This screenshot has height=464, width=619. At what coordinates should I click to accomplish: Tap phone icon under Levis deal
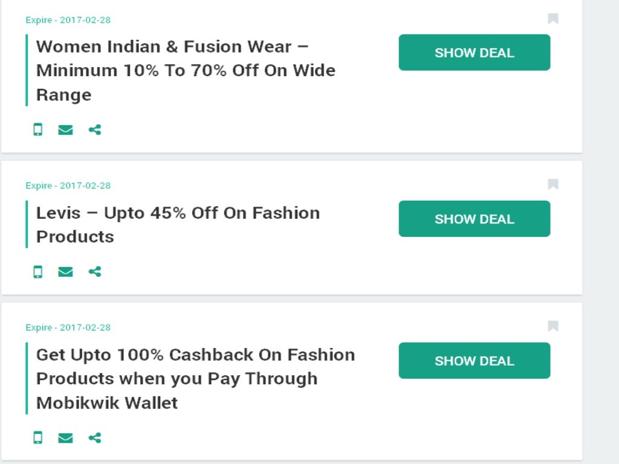point(38,272)
